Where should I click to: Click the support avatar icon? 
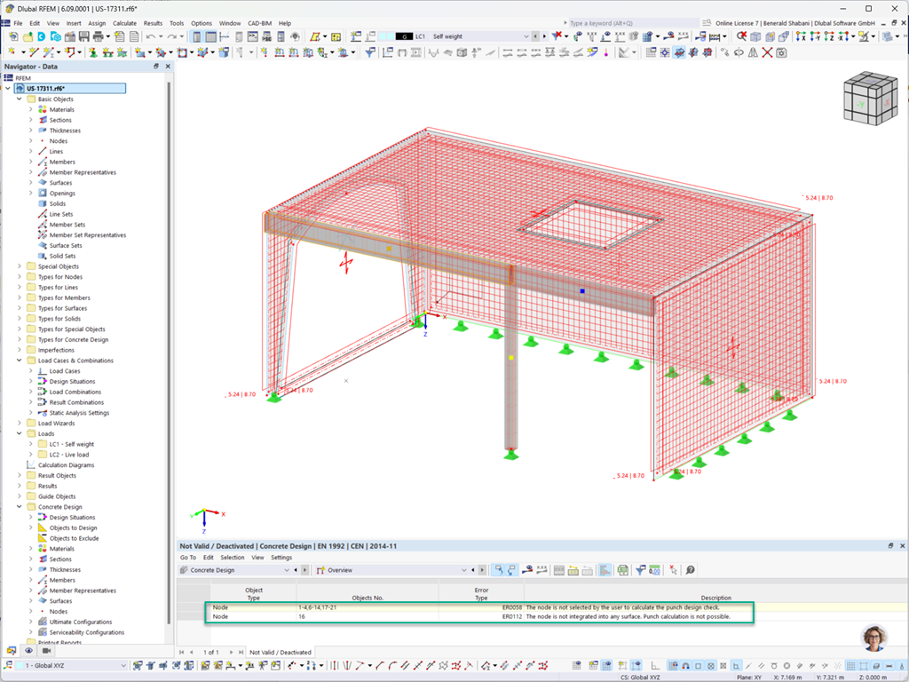874,638
